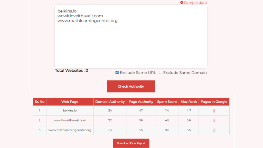Download Excel Report button

tap(131, 143)
